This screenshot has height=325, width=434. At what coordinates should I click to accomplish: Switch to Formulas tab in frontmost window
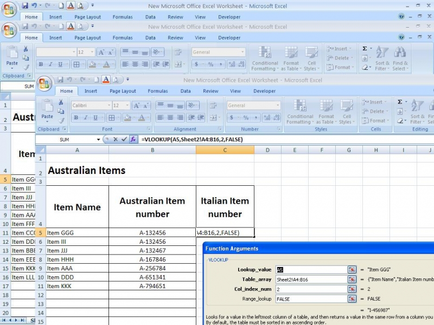click(x=158, y=91)
